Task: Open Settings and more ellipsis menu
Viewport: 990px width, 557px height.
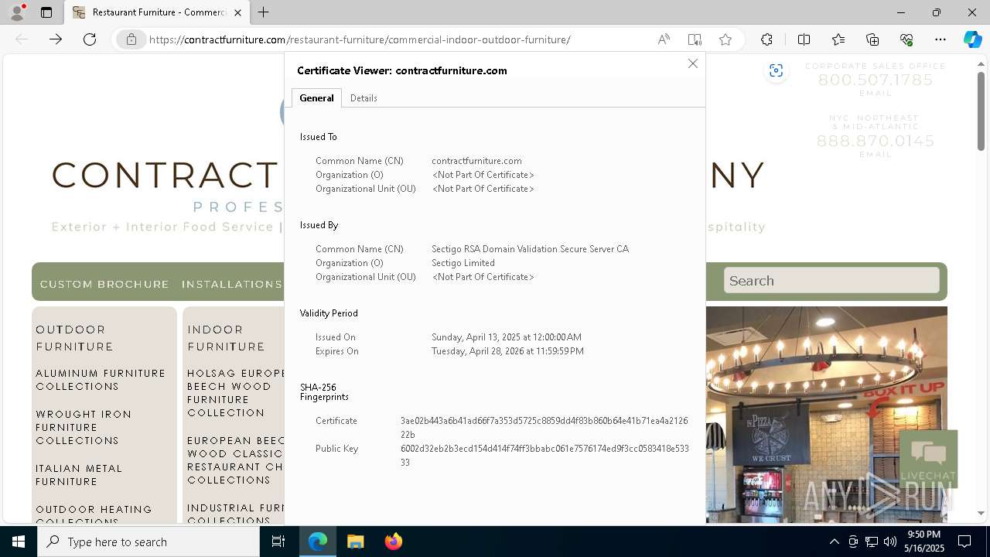Action: click(x=940, y=39)
